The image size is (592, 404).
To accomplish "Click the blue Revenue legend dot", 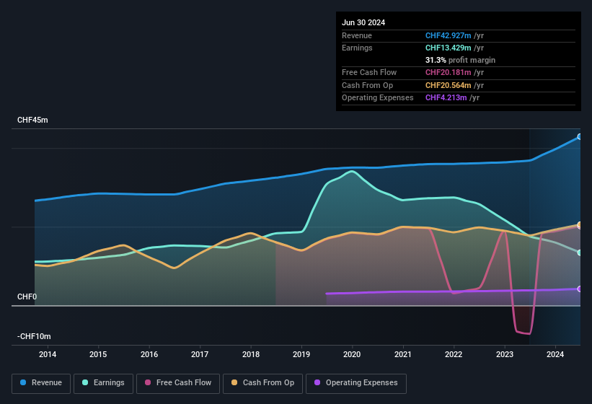I will (x=23, y=383).
